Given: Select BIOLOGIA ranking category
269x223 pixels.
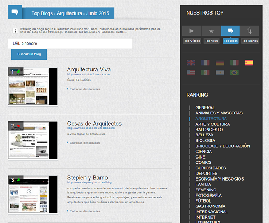Looking at the screenshot, I should click(x=206, y=141).
